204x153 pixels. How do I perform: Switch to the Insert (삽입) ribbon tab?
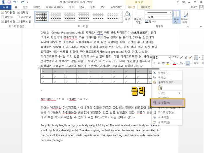click(25, 7)
